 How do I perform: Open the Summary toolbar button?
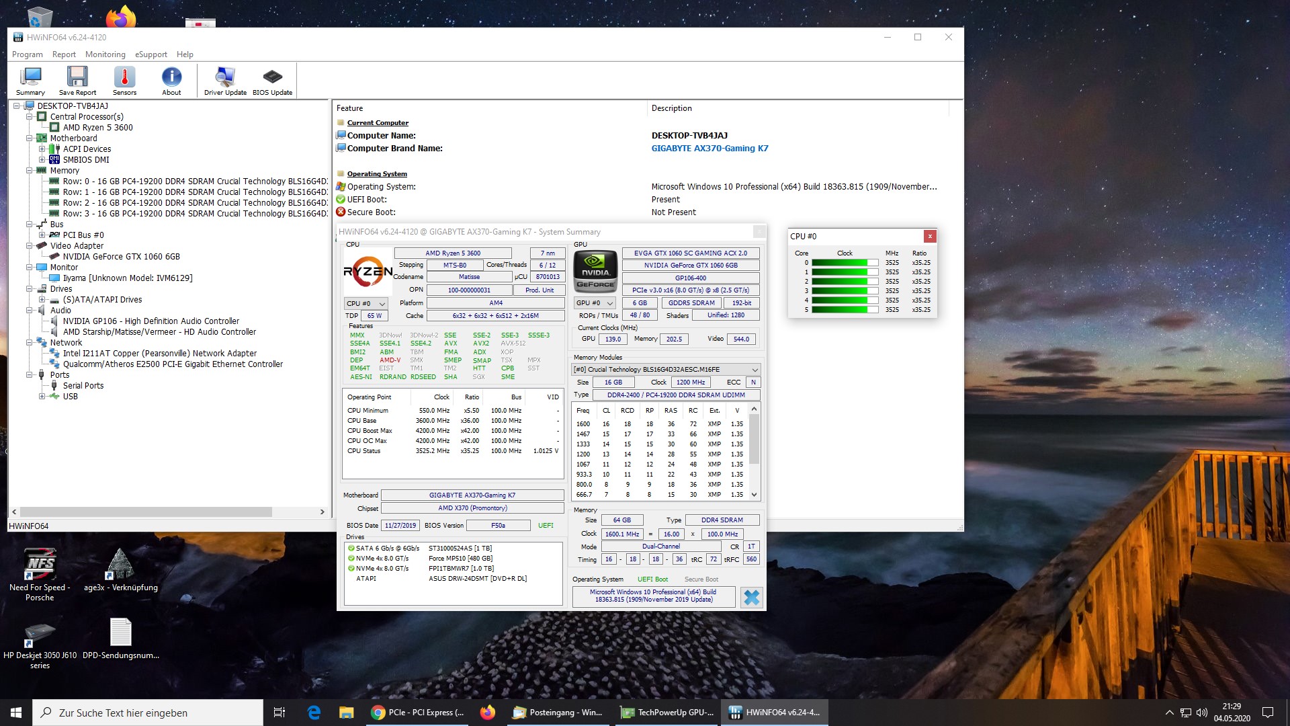pos(30,81)
